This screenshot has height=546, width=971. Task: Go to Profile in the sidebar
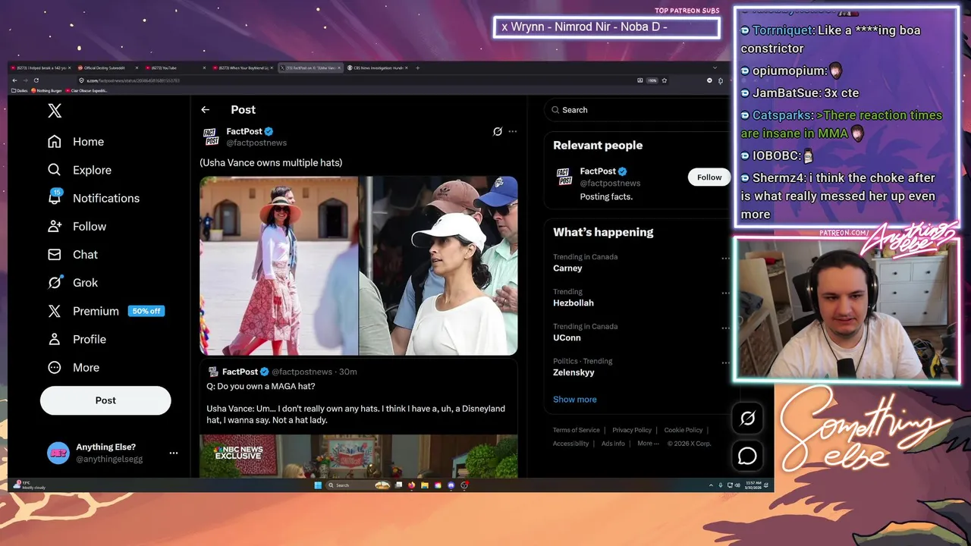[77, 339]
